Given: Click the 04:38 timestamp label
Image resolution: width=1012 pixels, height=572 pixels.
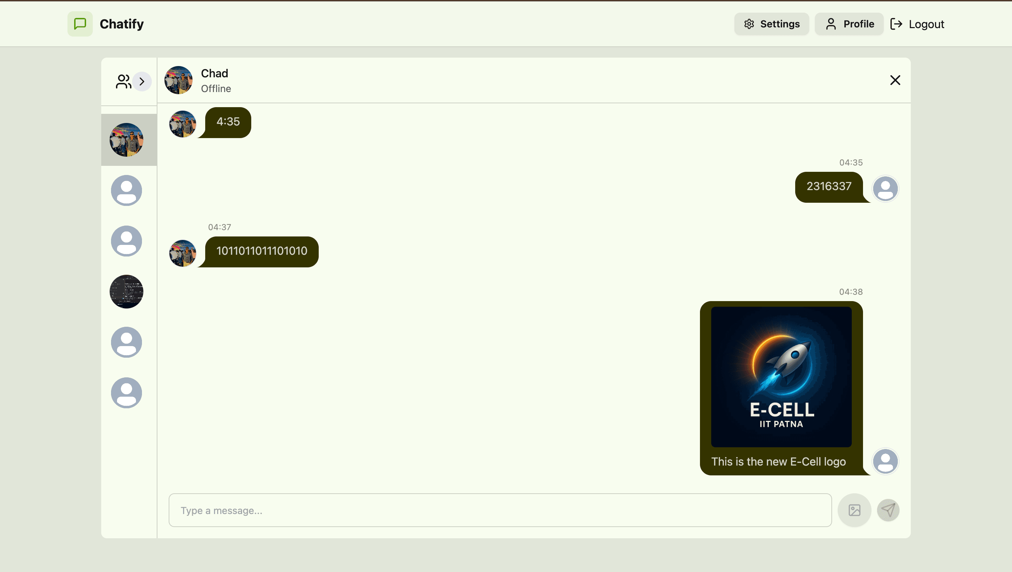Looking at the screenshot, I should (851, 292).
